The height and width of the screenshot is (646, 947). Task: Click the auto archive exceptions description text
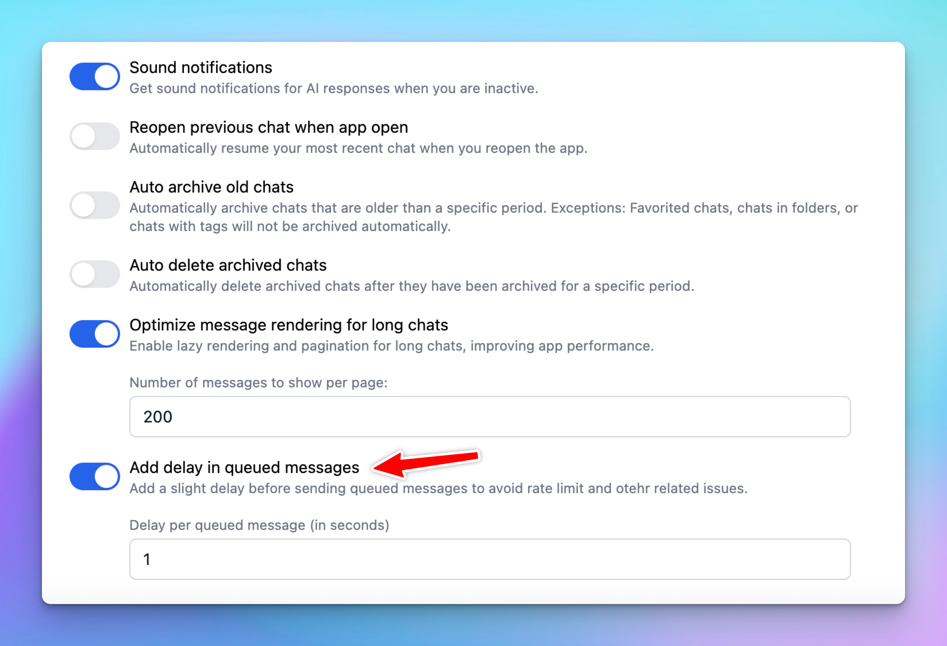(x=493, y=217)
